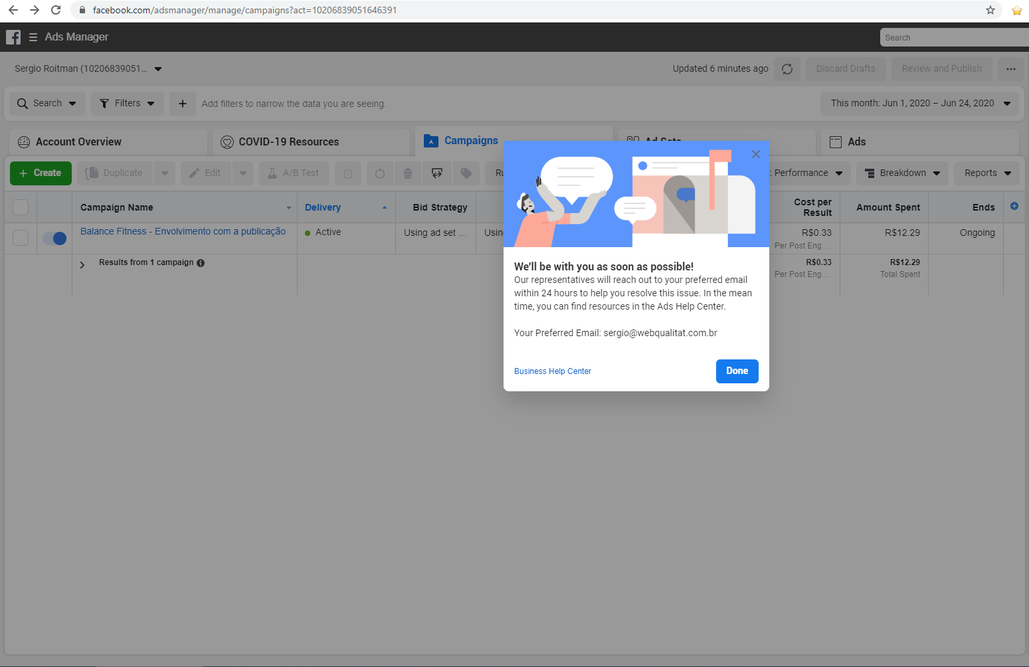Click the Ongoing value in Ends column
Image resolution: width=1029 pixels, height=667 pixels.
tap(977, 233)
